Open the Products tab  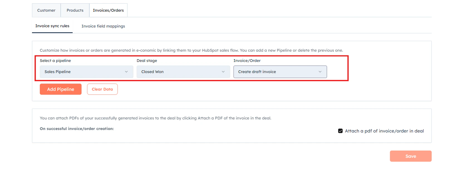tap(75, 10)
